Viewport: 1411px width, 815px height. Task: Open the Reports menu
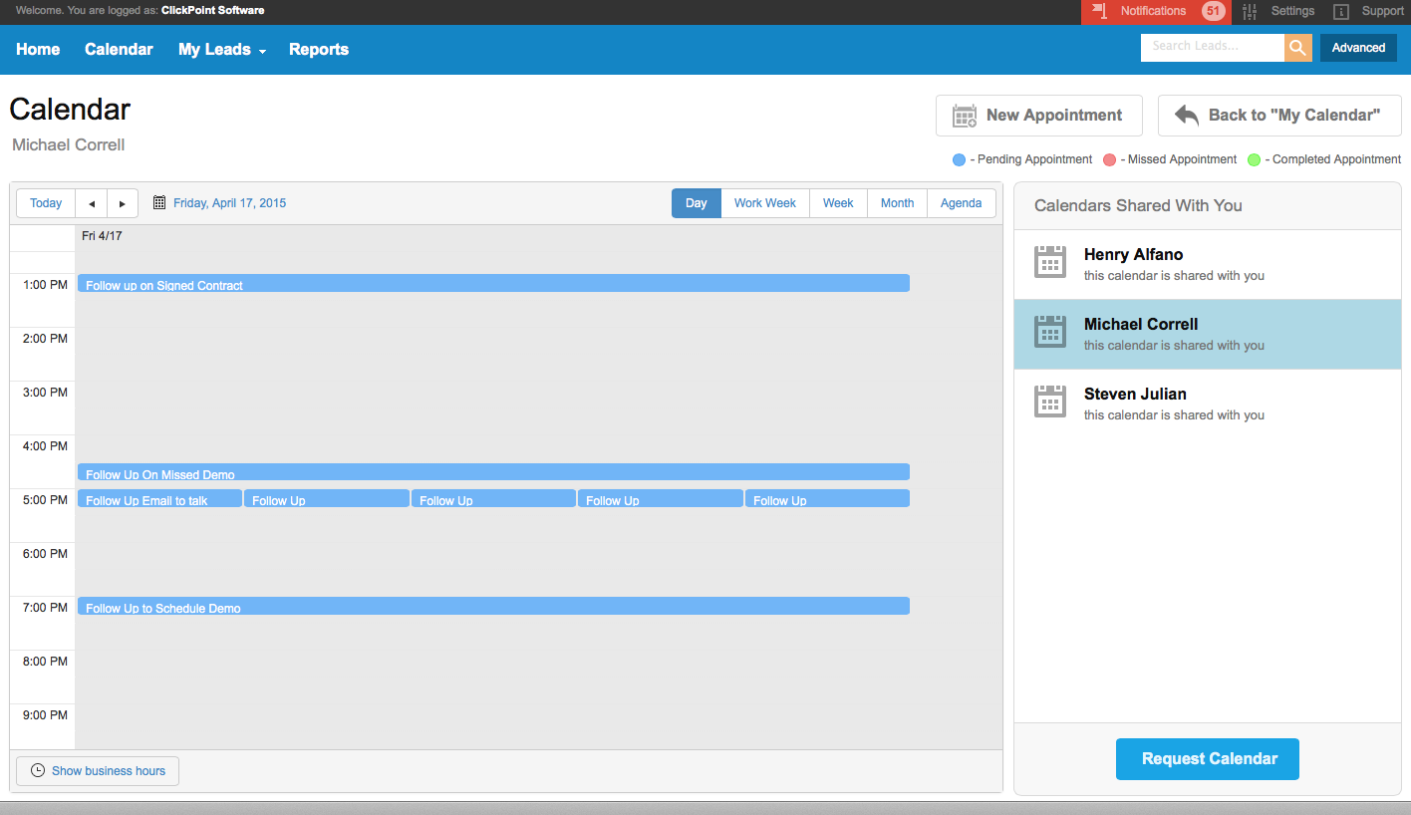(319, 50)
